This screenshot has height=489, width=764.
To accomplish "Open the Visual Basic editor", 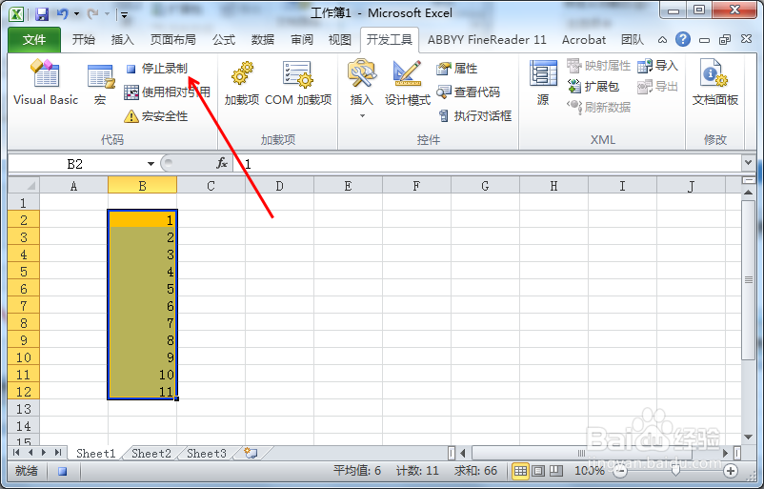I will click(46, 82).
